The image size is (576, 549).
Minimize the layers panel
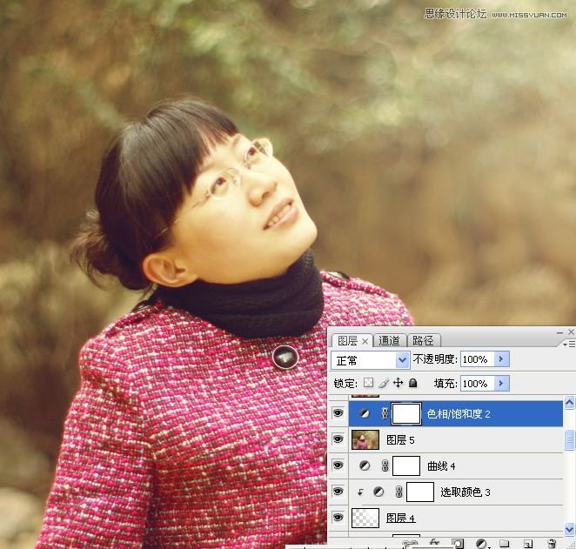[x=559, y=332]
